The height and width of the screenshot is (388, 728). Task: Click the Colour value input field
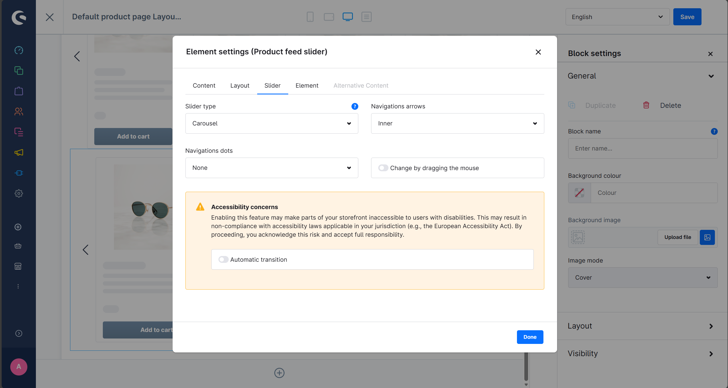(654, 193)
